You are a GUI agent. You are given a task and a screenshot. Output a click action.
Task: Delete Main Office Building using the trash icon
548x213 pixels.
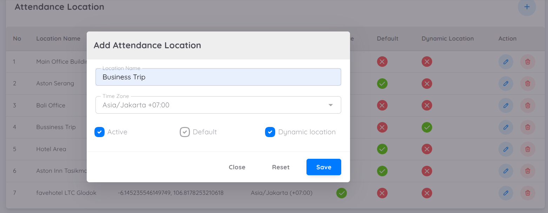tap(527, 62)
